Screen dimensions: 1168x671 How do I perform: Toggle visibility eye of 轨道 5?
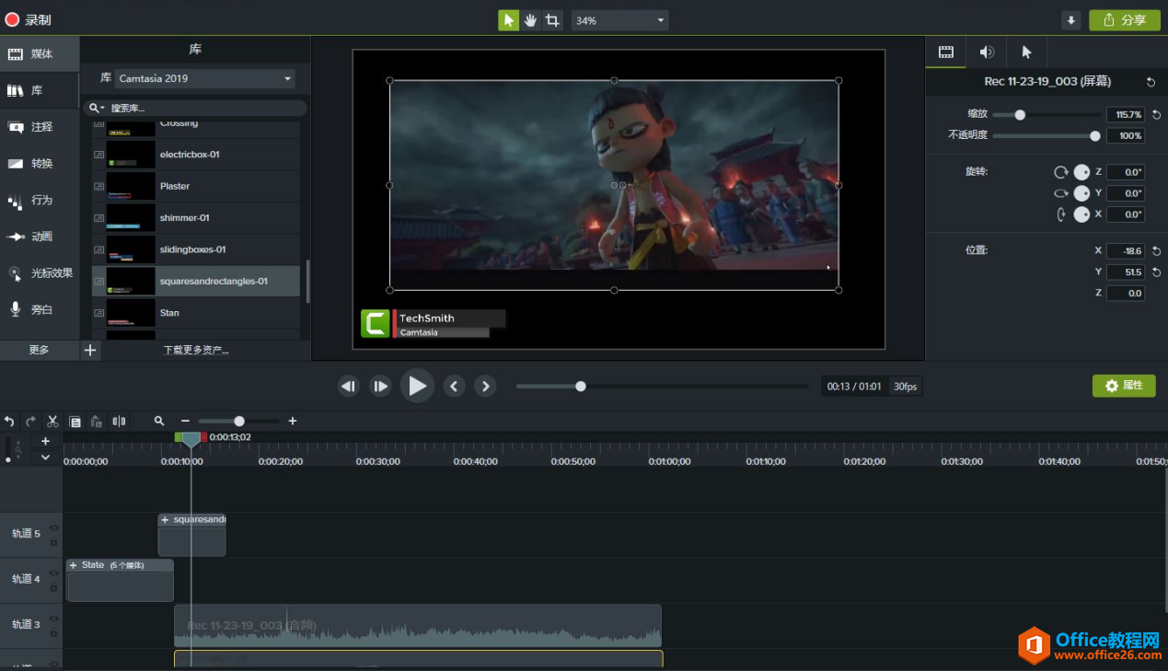click(x=53, y=528)
